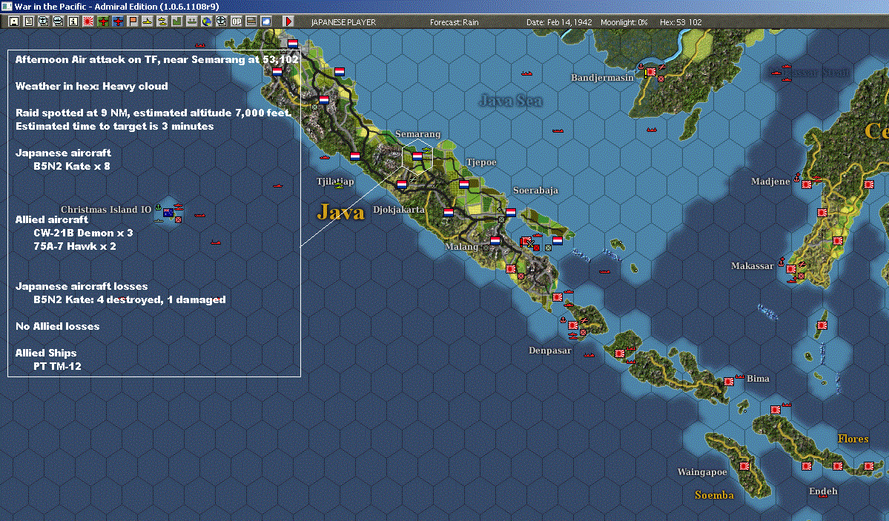Click the save game disk icon

[14, 21]
